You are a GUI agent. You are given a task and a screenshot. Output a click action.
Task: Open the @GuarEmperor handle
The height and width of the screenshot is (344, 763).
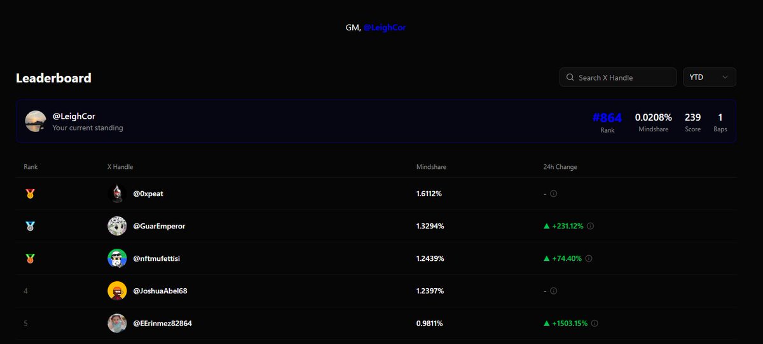click(x=159, y=226)
